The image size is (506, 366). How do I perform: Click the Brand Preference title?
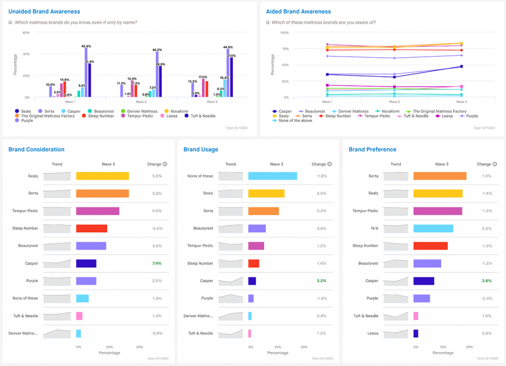point(373,149)
